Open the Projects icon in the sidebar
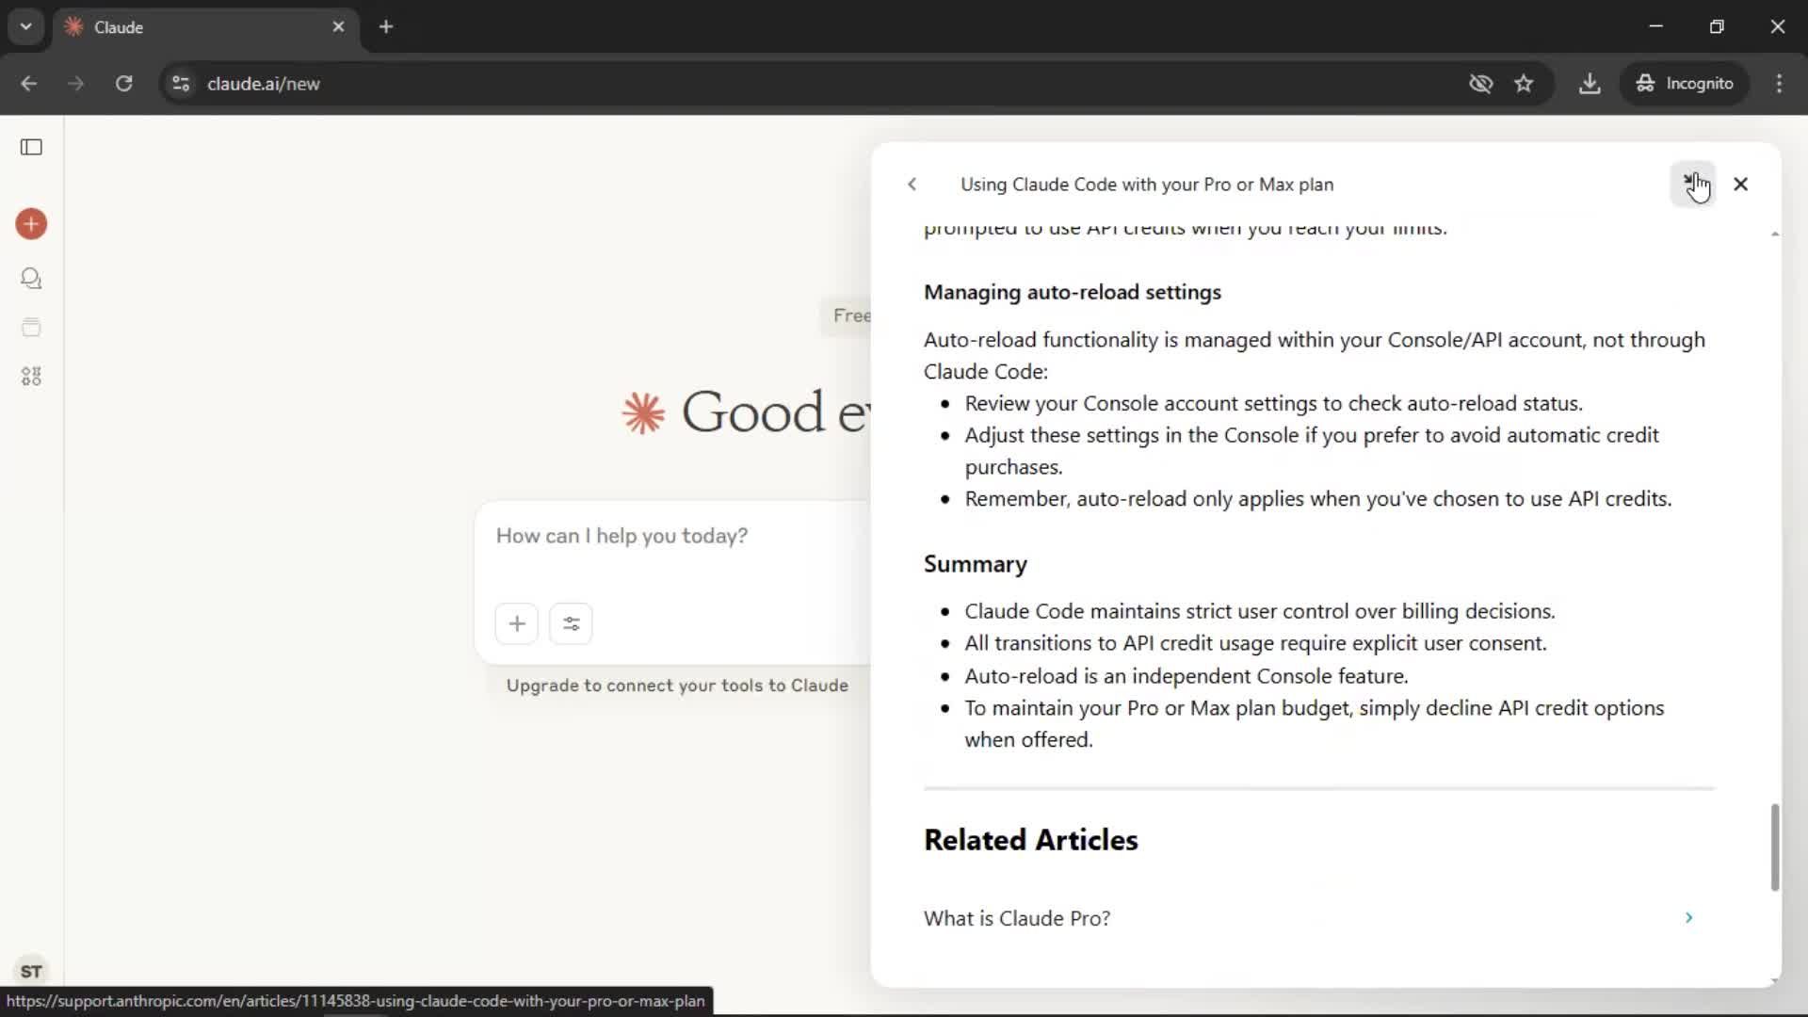Image resolution: width=1808 pixels, height=1017 pixels. [x=31, y=328]
